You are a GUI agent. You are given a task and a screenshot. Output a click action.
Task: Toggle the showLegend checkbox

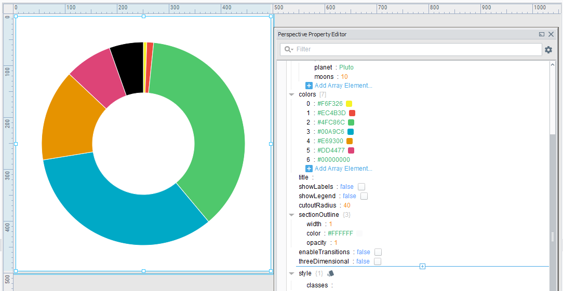click(364, 196)
